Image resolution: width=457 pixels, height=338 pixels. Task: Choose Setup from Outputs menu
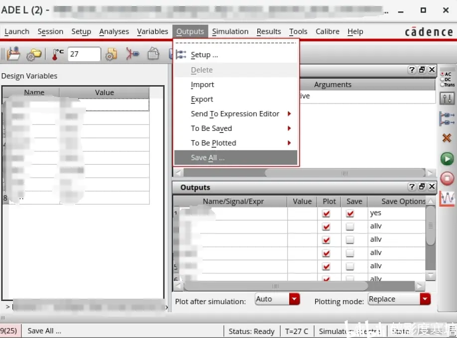235,55
